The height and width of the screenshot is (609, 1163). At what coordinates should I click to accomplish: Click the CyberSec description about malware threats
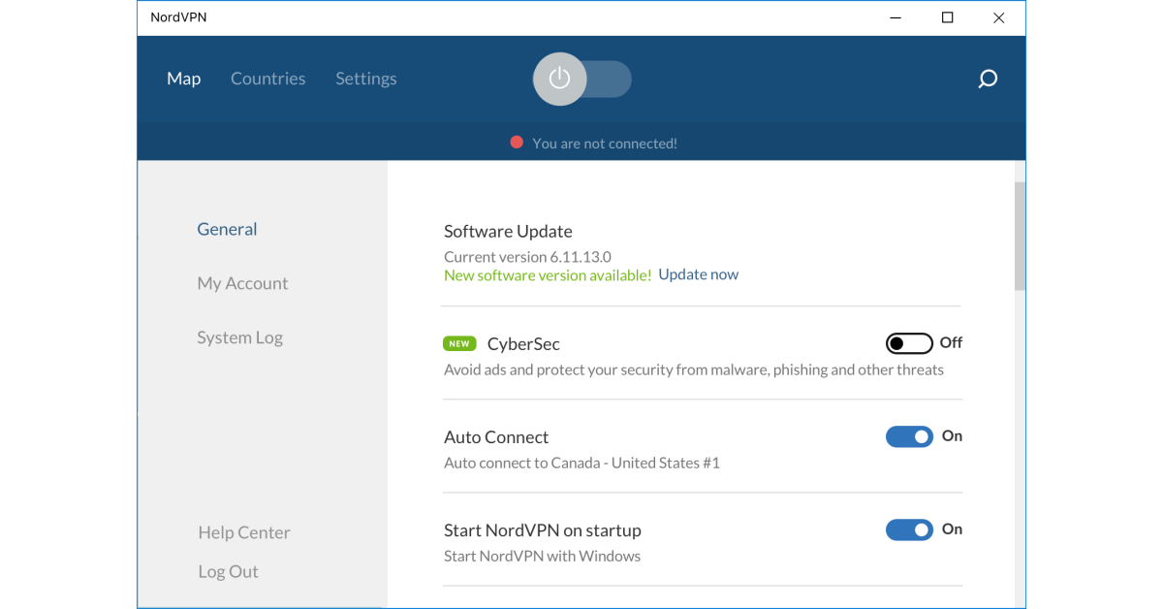pyautogui.click(x=694, y=369)
